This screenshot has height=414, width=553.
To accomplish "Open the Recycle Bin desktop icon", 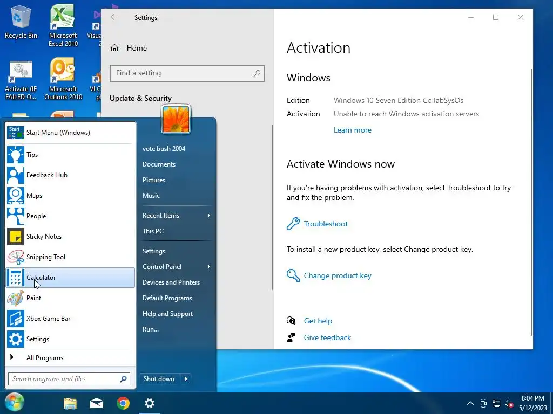I will (x=21, y=22).
